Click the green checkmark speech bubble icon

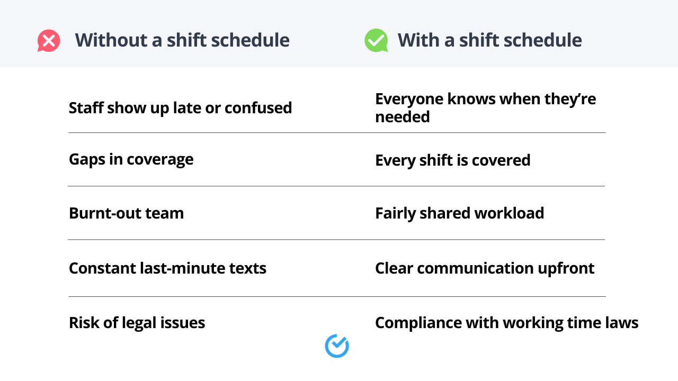376,41
